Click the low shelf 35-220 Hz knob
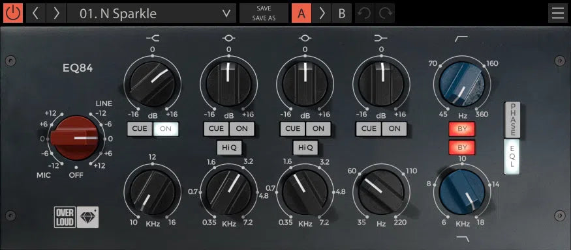Screen dimensions: 571x250 (381, 192)
